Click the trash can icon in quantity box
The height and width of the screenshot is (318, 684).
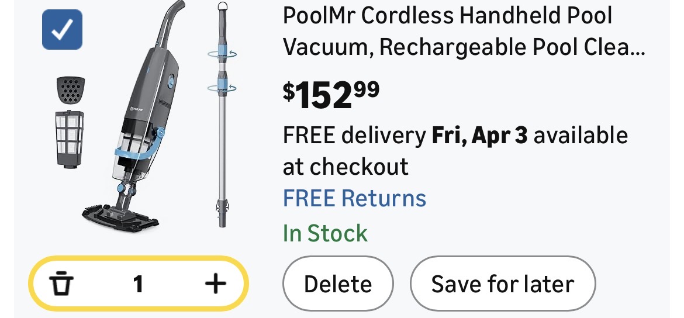61,284
